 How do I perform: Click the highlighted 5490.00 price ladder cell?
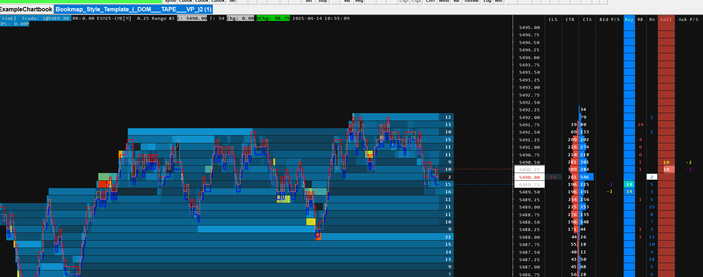pyautogui.click(x=530, y=177)
